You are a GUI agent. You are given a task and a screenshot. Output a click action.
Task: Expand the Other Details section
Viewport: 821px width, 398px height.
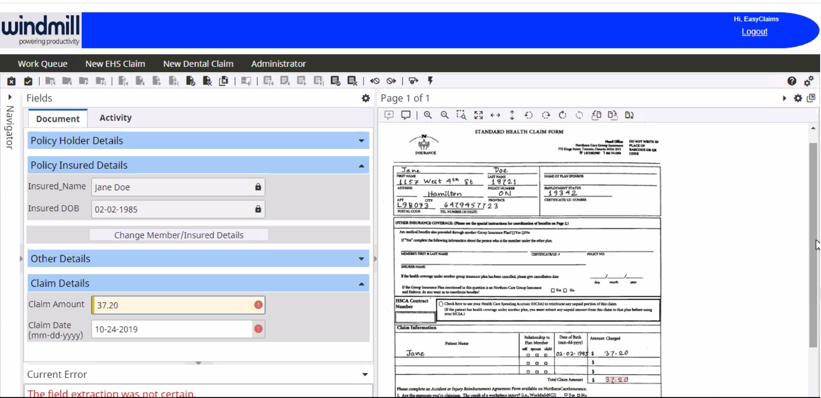[361, 259]
